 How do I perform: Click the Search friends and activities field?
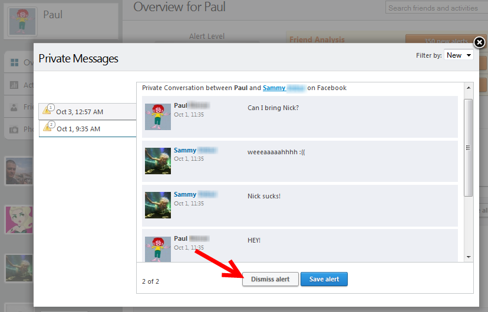(436, 8)
